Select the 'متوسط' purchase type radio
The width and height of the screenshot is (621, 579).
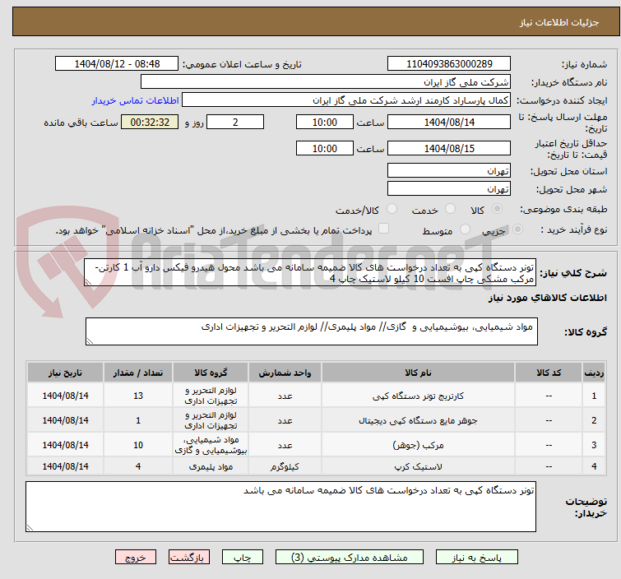coord(466,230)
